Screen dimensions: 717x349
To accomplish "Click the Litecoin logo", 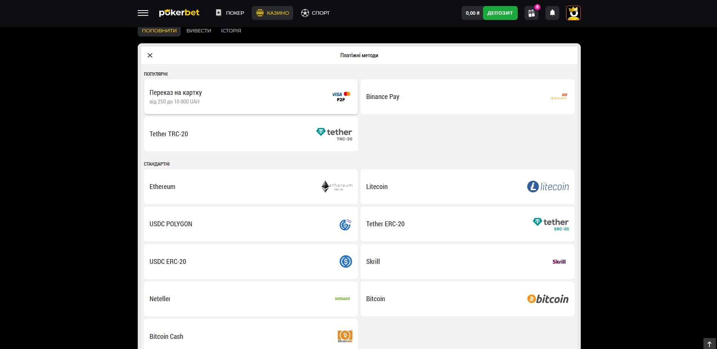I will (x=548, y=186).
